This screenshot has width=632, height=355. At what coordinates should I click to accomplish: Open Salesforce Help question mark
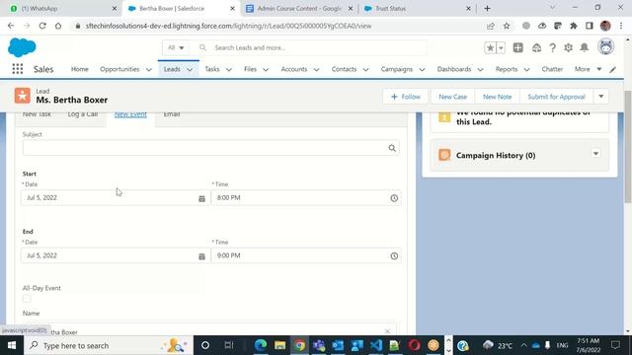tap(552, 47)
